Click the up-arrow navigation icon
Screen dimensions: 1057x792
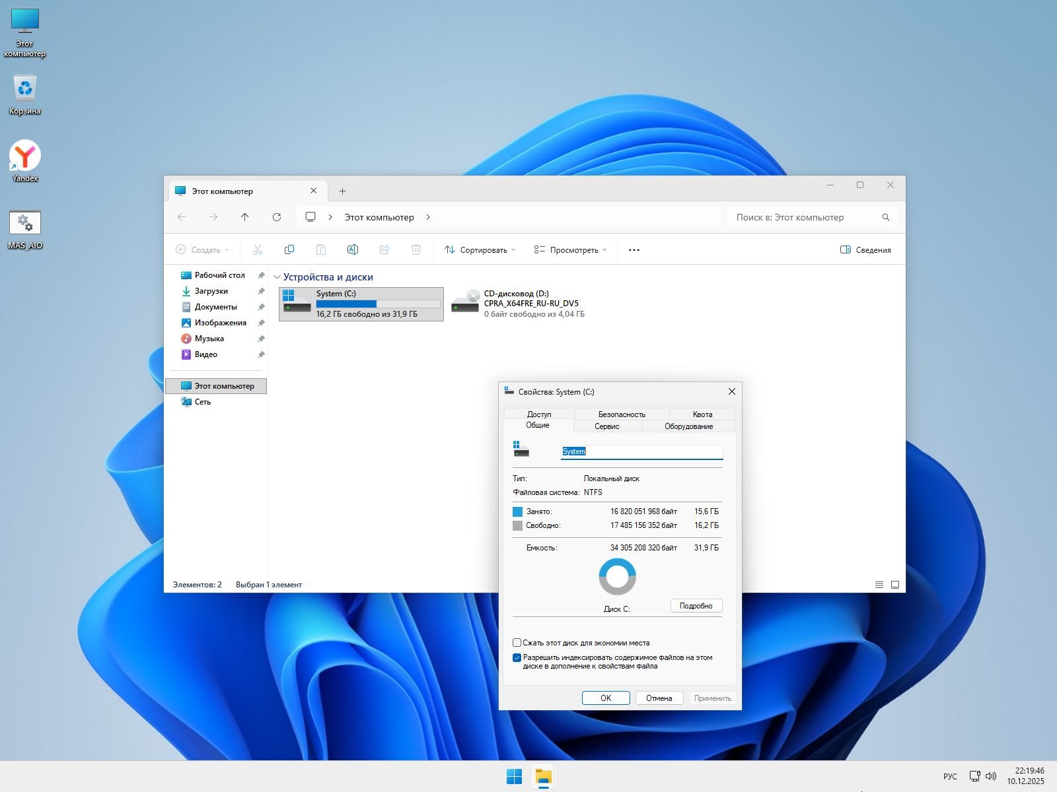245,217
